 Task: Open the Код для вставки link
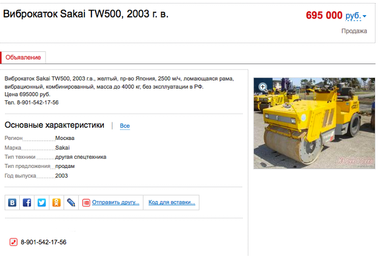pos(171,202)
